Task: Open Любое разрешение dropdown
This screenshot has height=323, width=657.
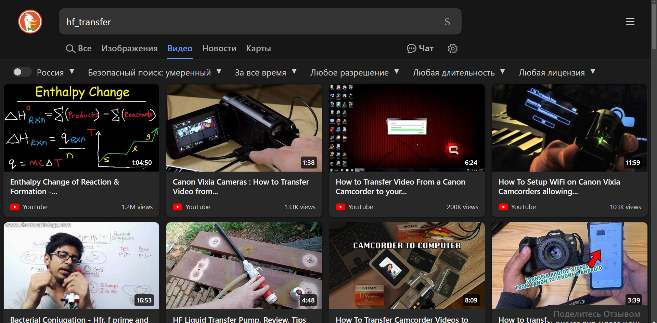Action: [x=355, y=72]
